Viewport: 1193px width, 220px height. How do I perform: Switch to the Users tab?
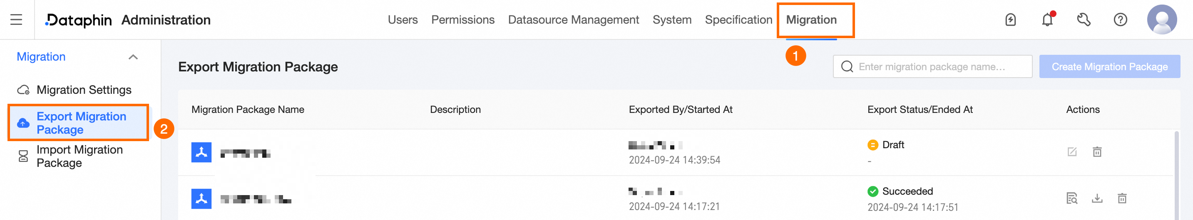click(403, 20)
